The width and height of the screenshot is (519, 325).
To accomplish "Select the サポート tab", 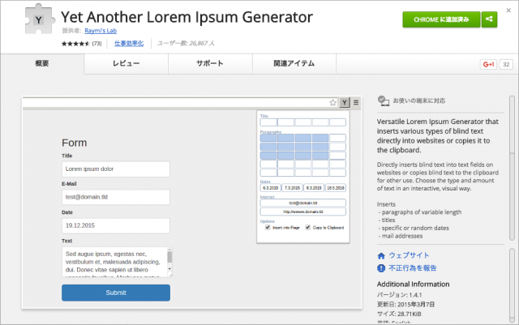I will pyautogui.click(x=209, y=63).
